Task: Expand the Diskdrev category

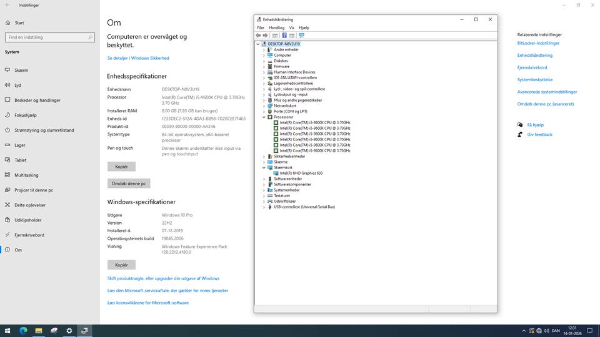Action: (264, 61)
